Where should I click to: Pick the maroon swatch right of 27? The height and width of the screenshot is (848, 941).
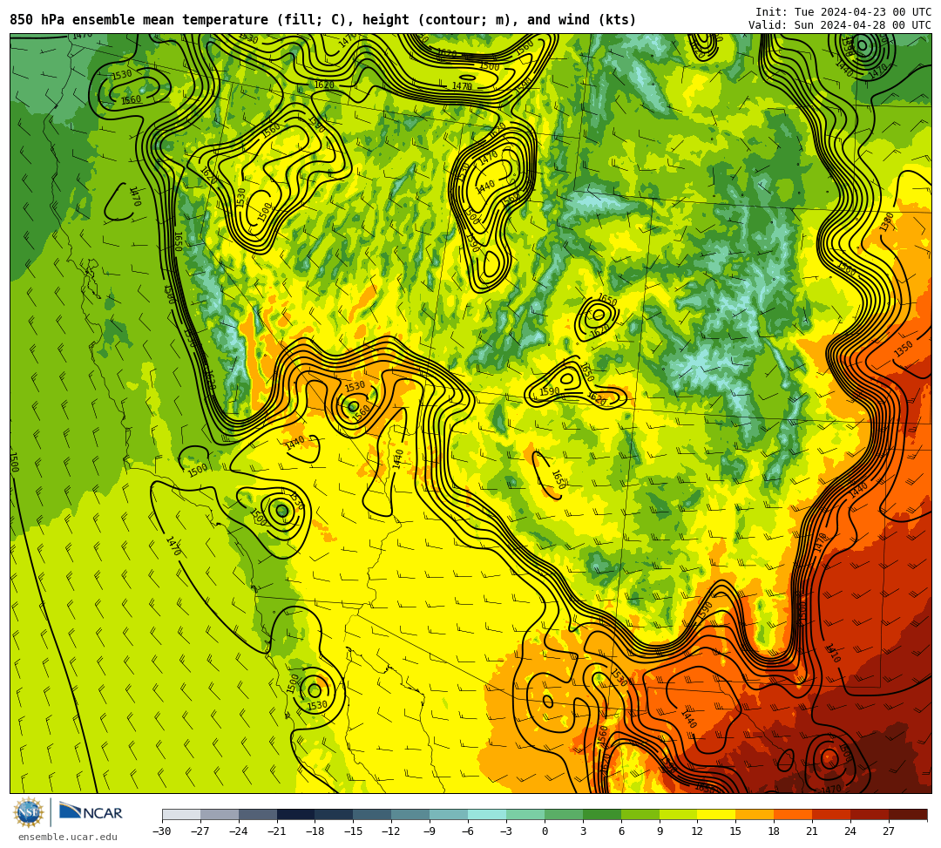click(x=908, y=814)
